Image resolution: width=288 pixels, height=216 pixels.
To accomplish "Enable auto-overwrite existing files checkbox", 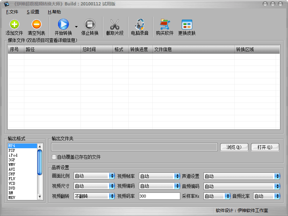I will click(54, 157).
